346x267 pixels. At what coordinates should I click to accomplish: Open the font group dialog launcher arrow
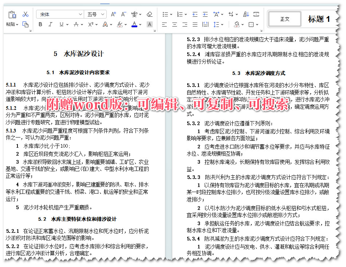pyautogui.click(x=154, y=30)
